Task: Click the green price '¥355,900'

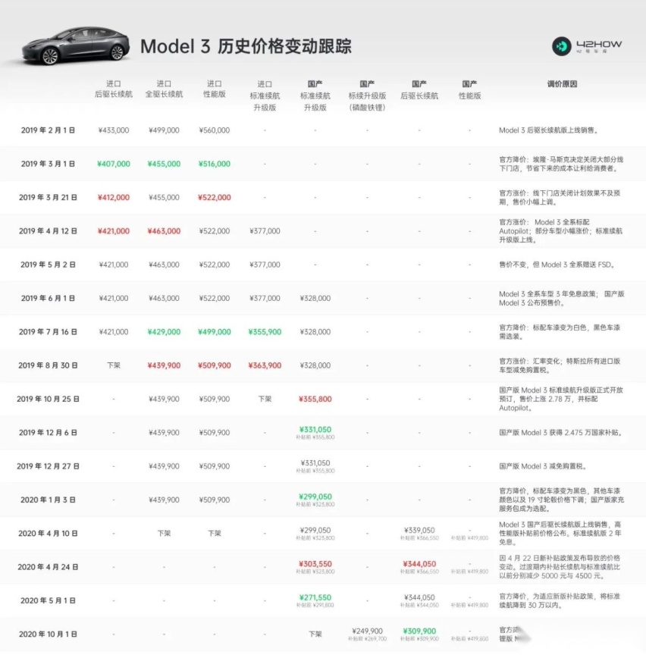Action: 265,331
